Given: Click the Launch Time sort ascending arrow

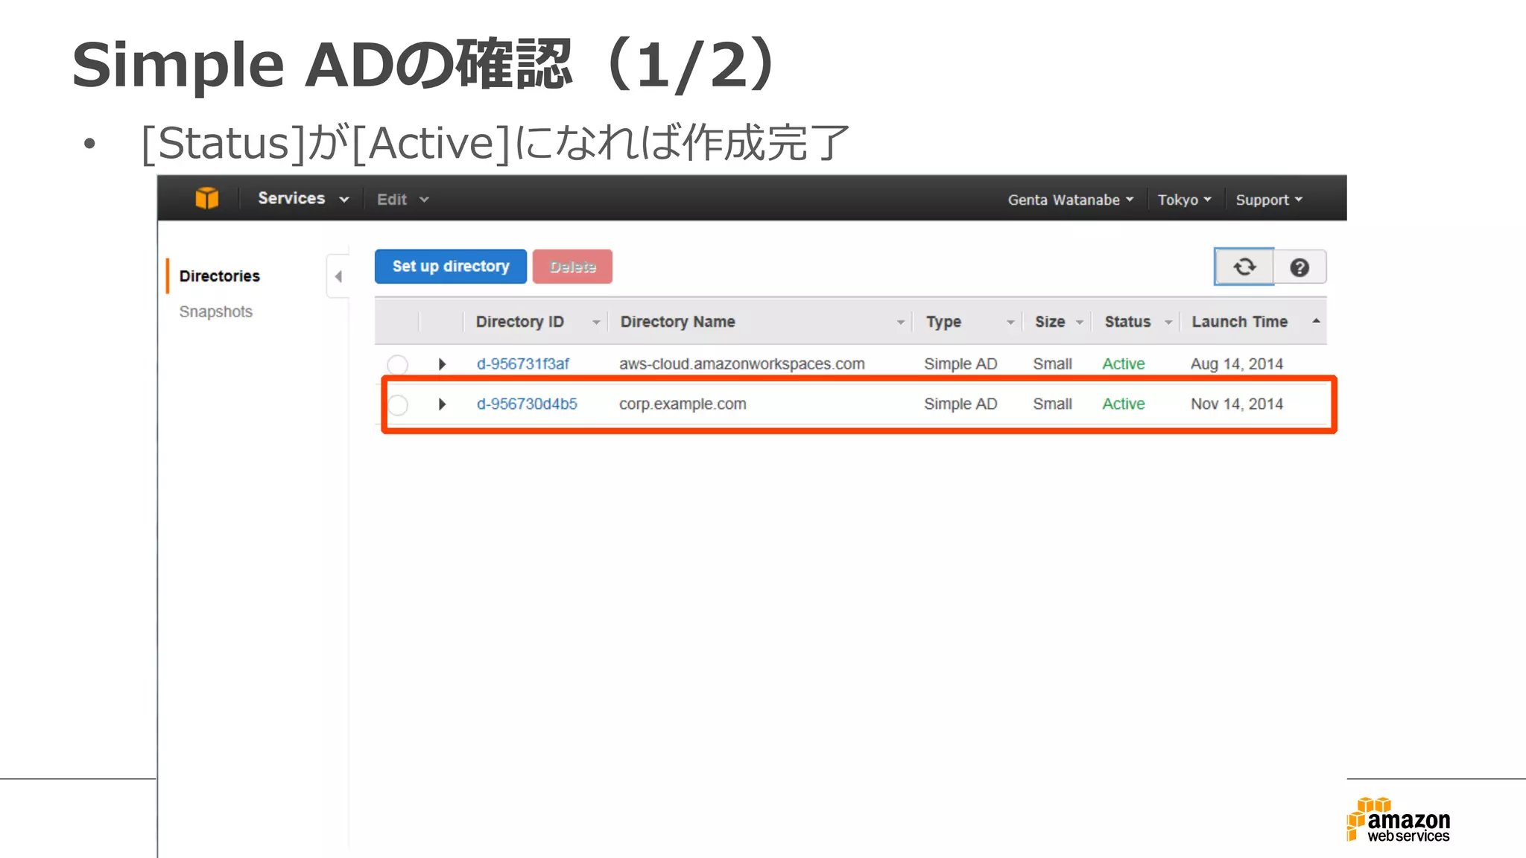Looking at the screenshot, I should (1316, 321).
